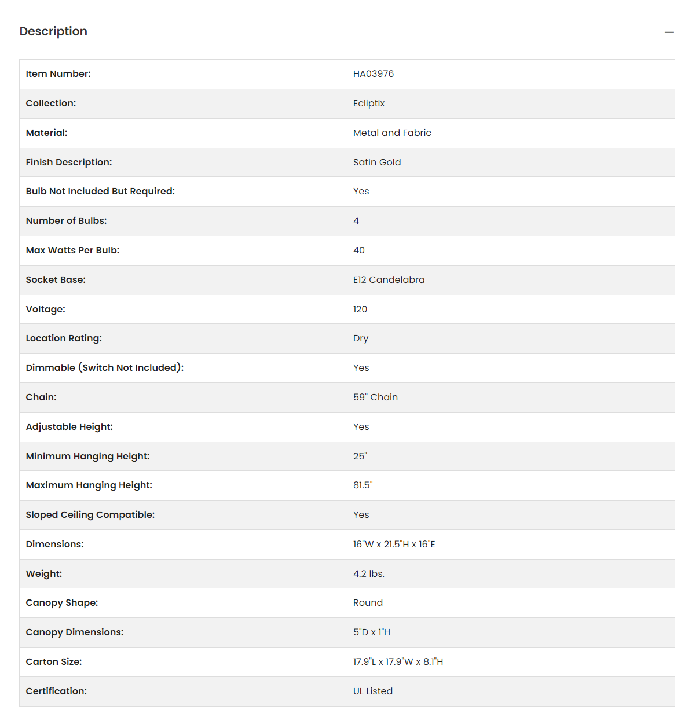Viewport: 699px width, 710px height.
Task: Click the UL Listed certification value
Action: tap(373, 691)
